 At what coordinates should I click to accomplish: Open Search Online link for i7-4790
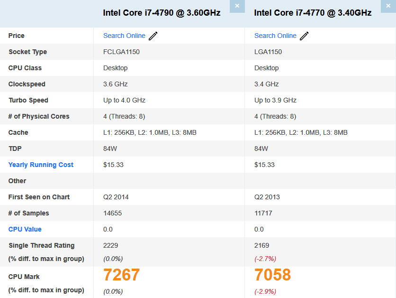(124, 36)
